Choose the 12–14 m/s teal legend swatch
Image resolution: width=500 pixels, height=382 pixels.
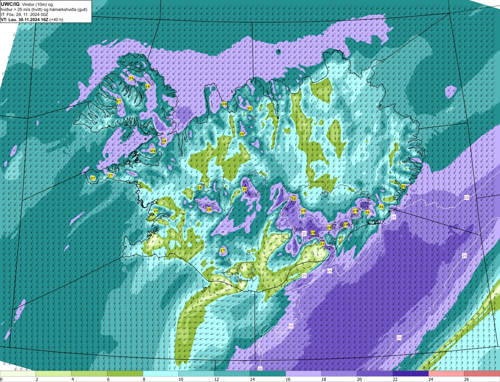(232, 374)
